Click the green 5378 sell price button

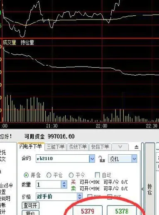pyautogui.click(x=122, y=210)
